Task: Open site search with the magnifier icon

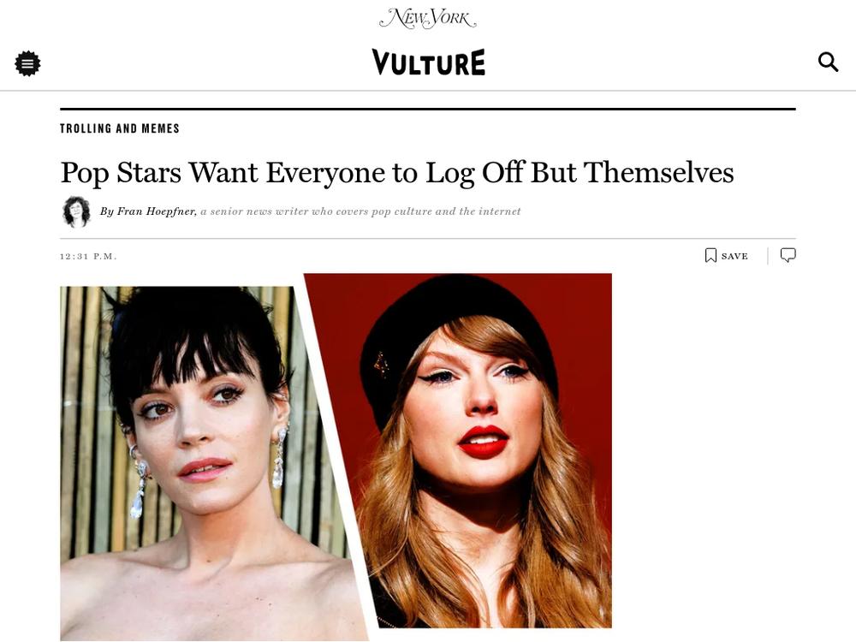Action: (828, 62)
